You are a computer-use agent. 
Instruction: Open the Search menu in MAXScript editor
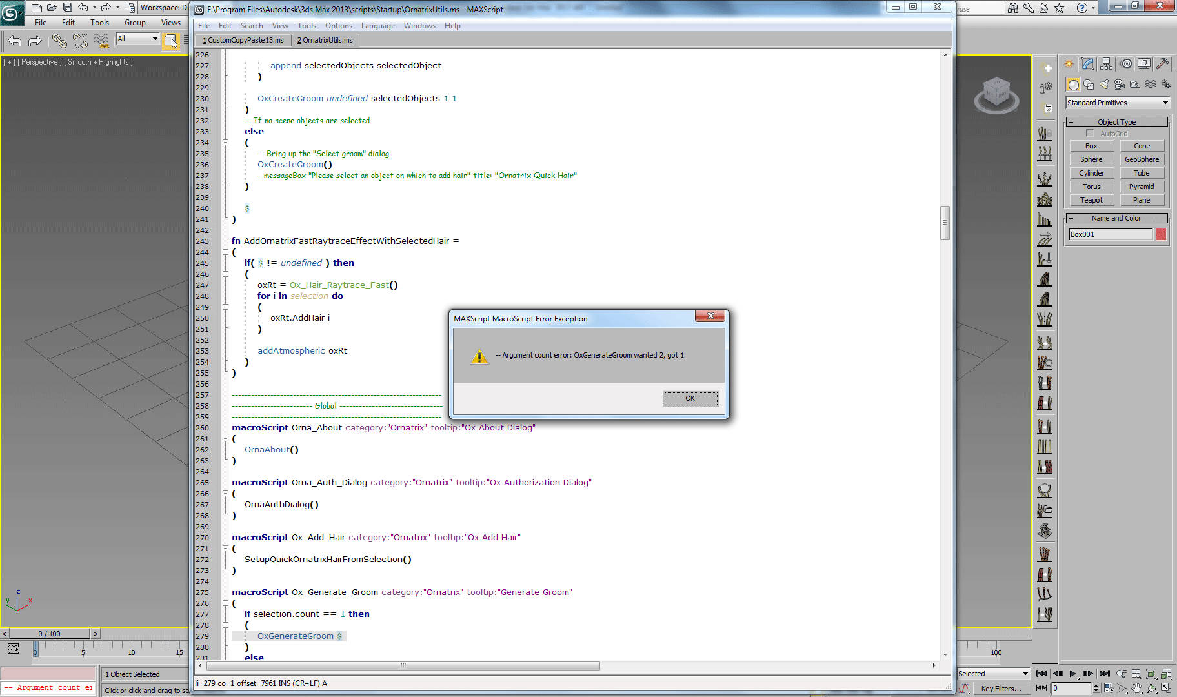tap(252, 26)
